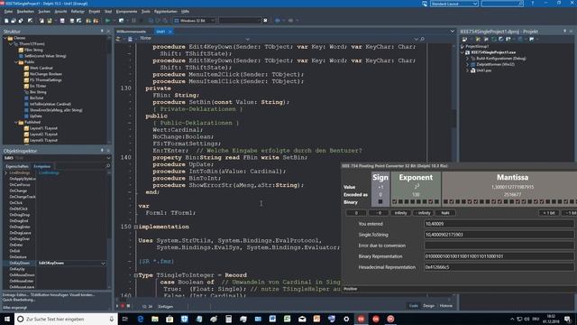Click the pause icon in the debug toolbar

point(133,21)
